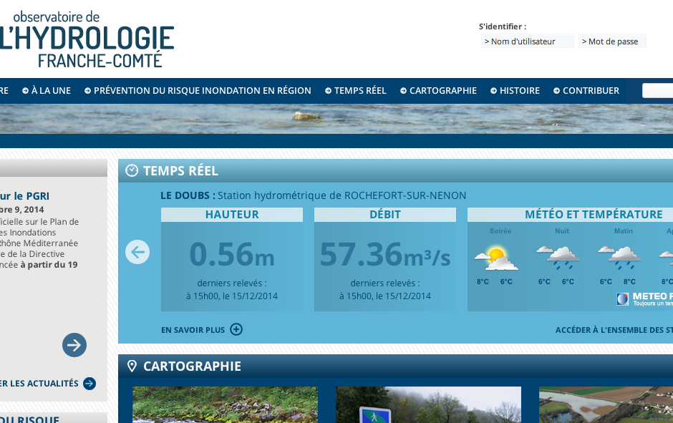The height and width of the screenshot is (423, 673).
Task: Click the search box in navigation bar
Action: [657, 90]
